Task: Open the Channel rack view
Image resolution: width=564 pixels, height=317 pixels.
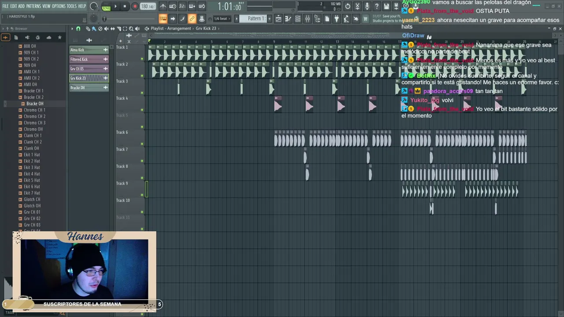Action: pos(298,18)
